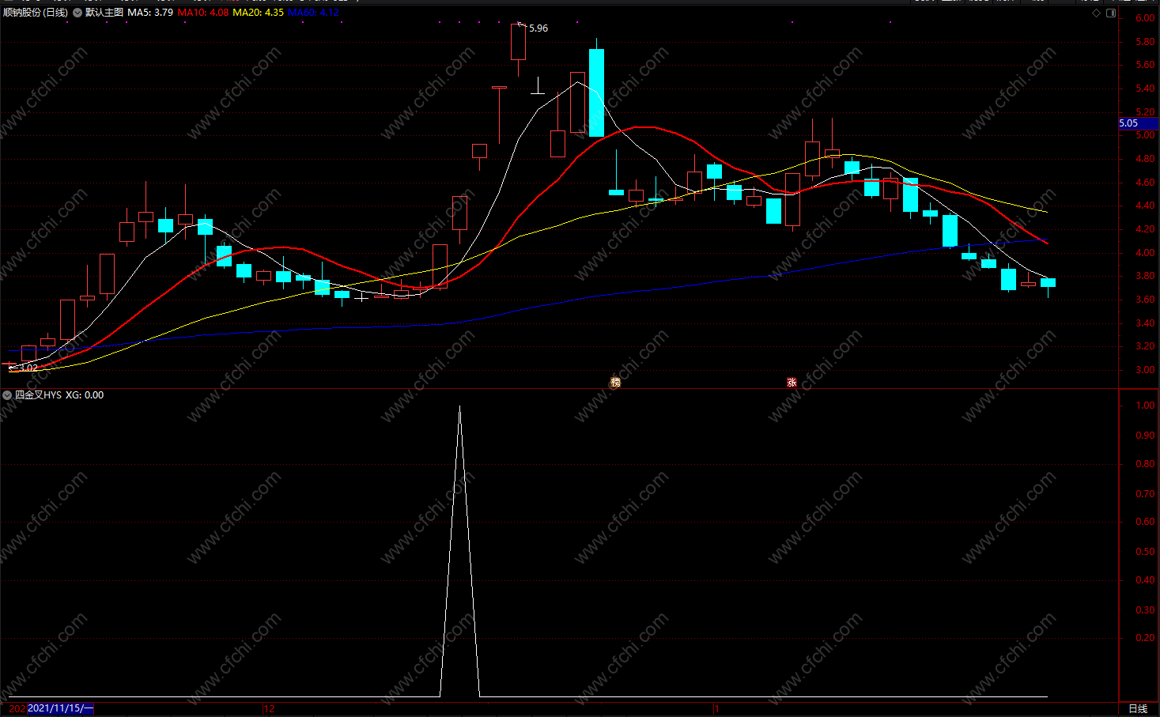The width and height of the screenshot is (1160, 717).
Task: Click the MA10: 4.08 indicator value
Action: pyautogui.click(x=203, y=13)
